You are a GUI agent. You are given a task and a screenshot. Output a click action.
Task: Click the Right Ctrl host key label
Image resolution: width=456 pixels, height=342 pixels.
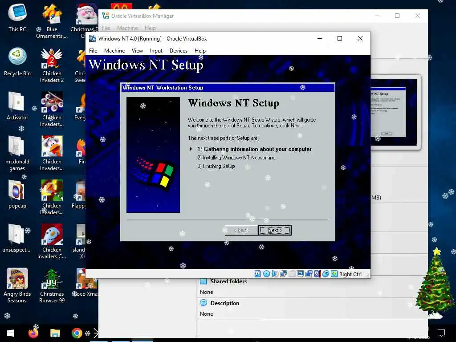click(350, 274)
